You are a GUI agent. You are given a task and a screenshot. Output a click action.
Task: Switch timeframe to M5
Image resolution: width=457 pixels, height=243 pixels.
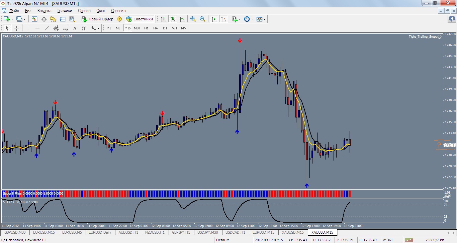[x=118, y=28]
